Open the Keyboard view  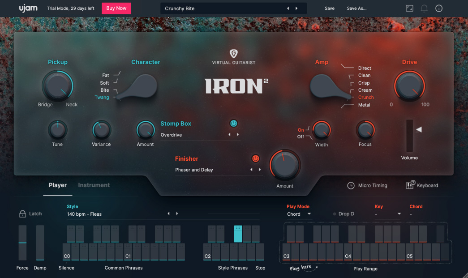pyautogui.click(x=422, y=185)
